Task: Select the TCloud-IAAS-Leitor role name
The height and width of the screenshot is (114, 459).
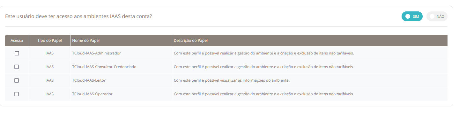Action: coord(89,80)
